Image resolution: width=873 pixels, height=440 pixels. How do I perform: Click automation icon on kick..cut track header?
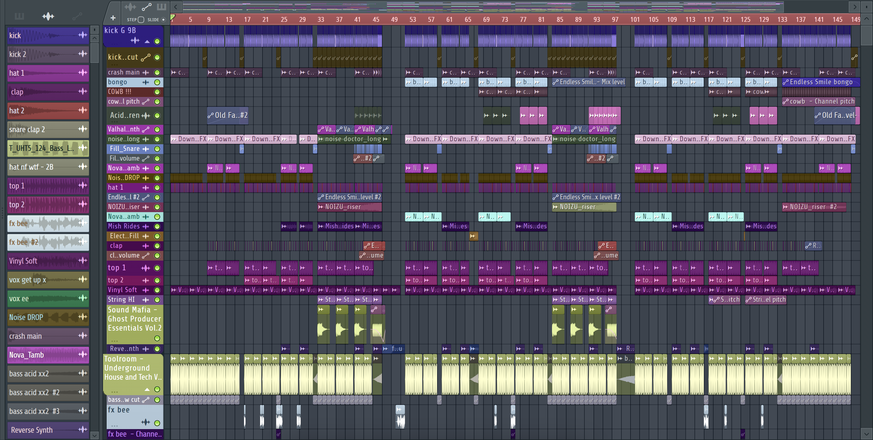146,57
